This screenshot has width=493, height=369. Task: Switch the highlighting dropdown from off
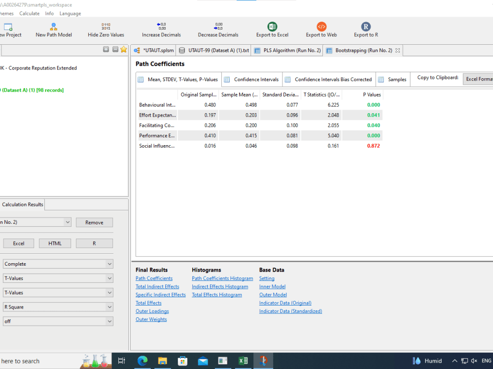pyautogui.click(x=58, y=321)
